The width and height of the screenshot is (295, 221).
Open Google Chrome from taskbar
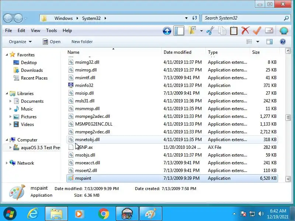point(103,214)
